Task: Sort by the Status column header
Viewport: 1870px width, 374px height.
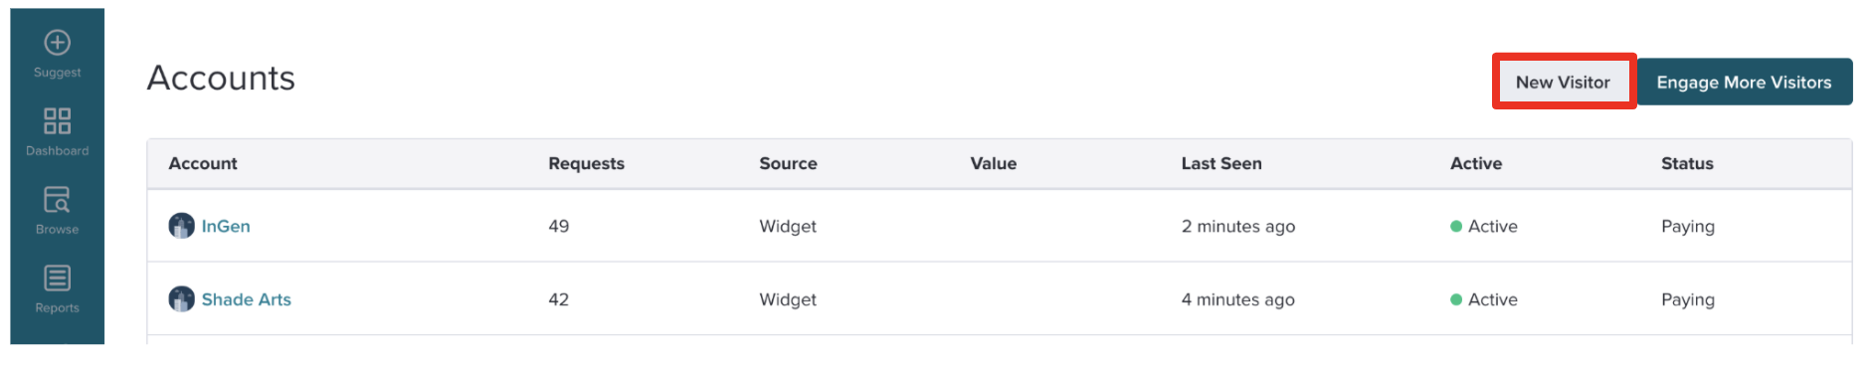Action: point(1687,163)
